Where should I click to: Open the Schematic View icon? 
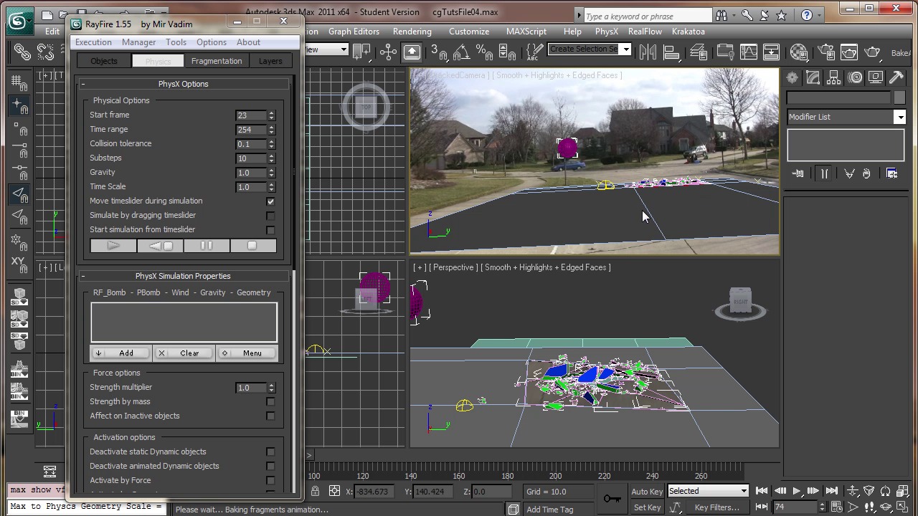[771, 52]
